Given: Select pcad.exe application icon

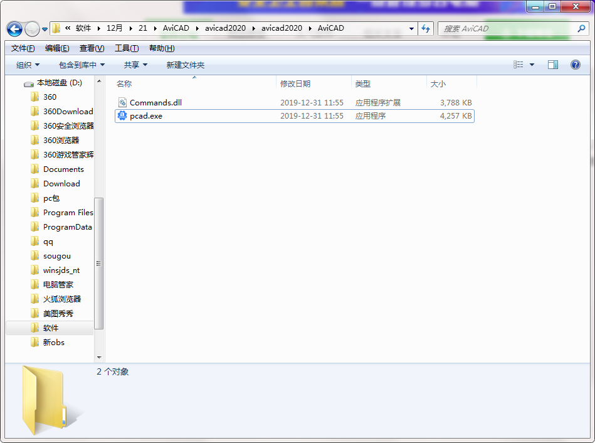Looking at the screenshot, I should coord(122,115).
